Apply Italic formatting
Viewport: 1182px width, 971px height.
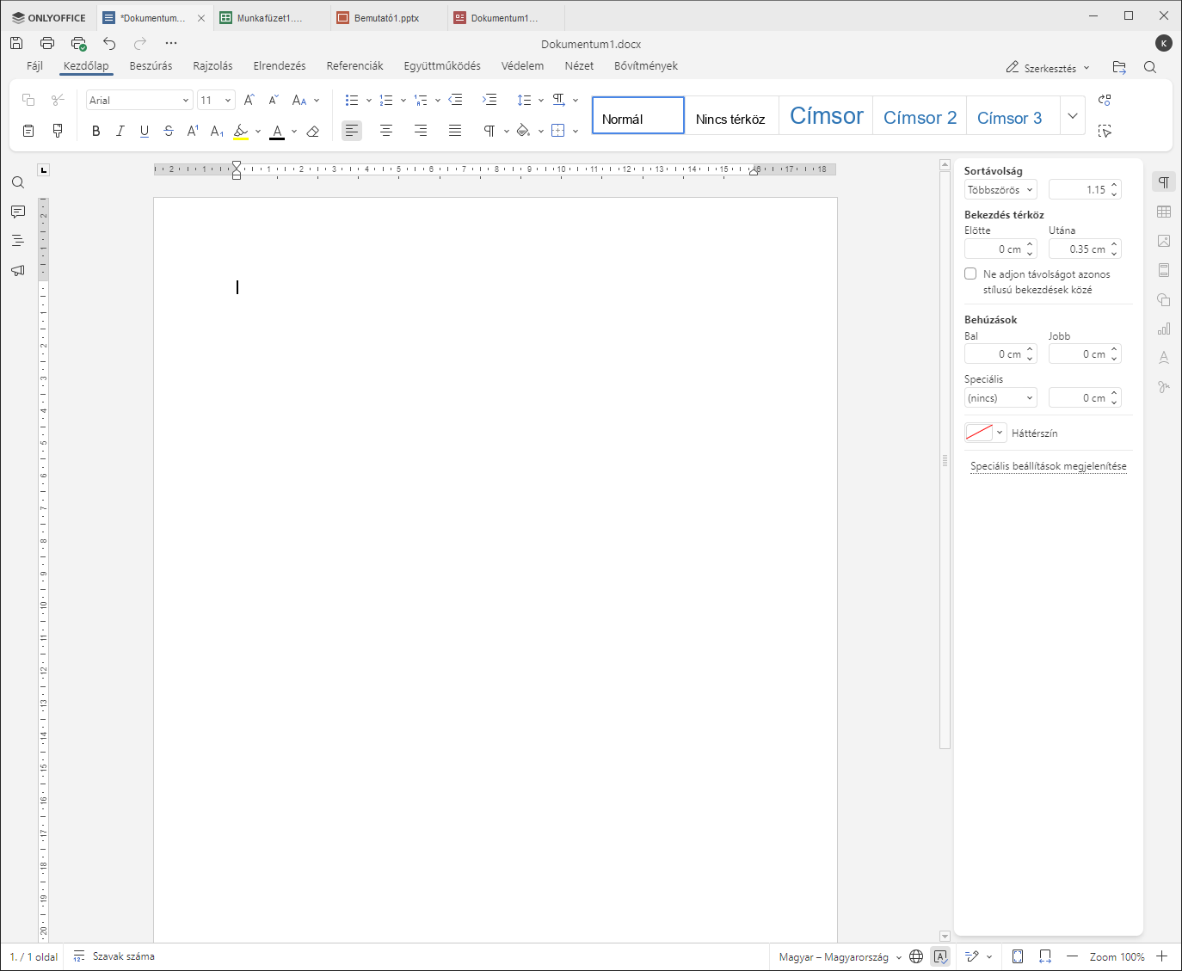120,131
